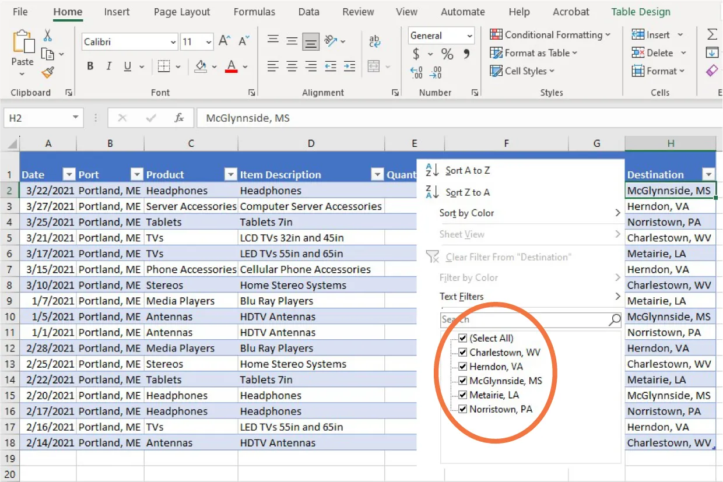Uncheck Metairie, LA in the filter list
Viewport: 723px width, 482px height.
pyautogui.click(x=464, y=395)
